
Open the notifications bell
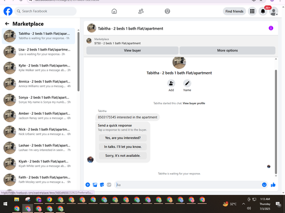coord(263,11)
